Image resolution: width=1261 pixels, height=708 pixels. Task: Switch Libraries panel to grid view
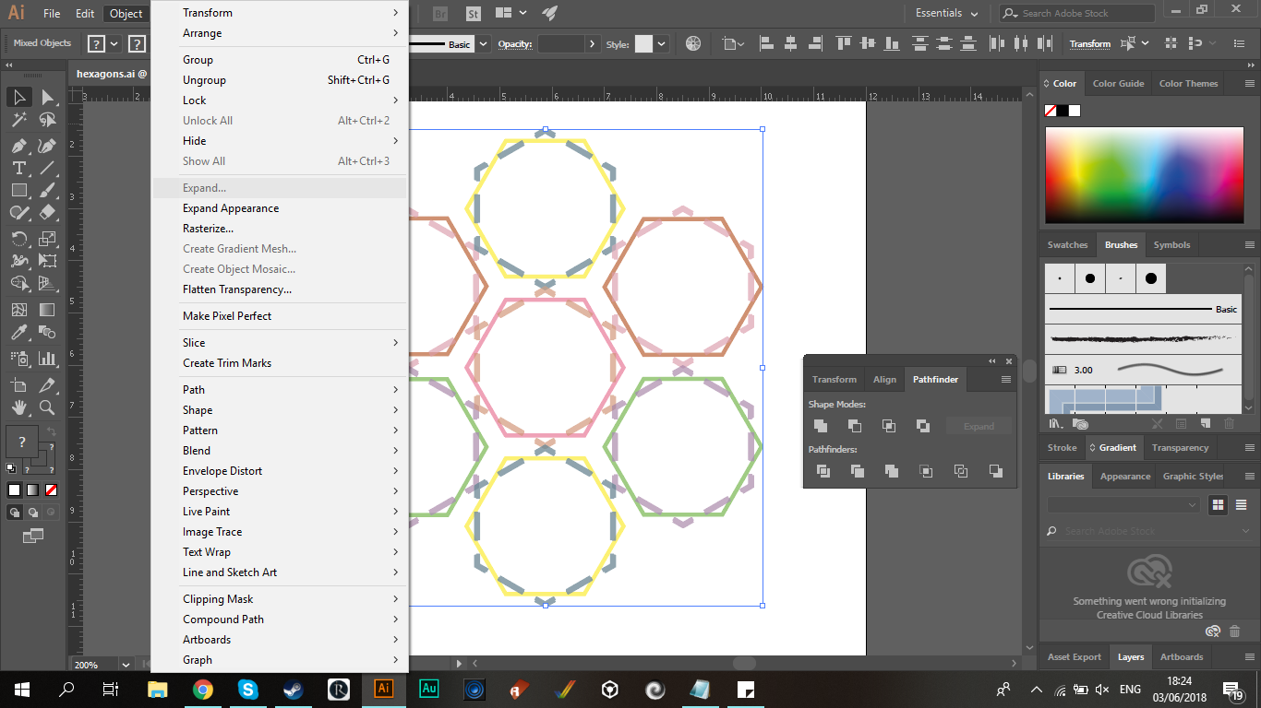pos(1218,504)
